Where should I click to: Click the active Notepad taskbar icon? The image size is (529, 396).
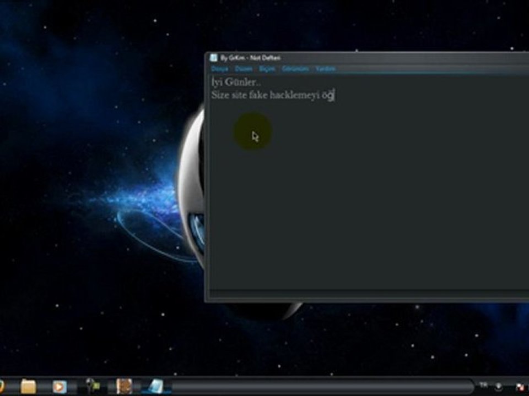(x=156, y=386)
